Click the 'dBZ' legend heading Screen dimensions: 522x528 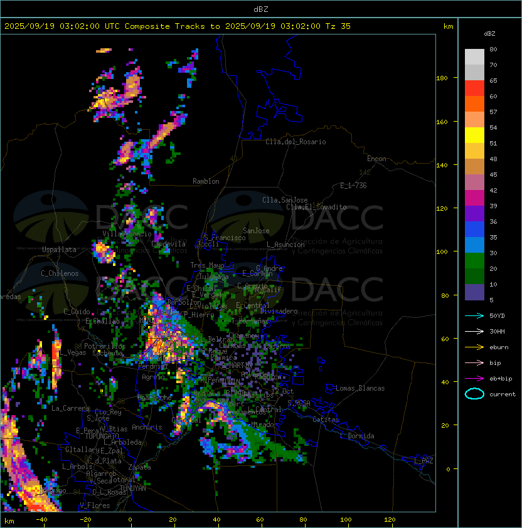click(x=489, y=34)
